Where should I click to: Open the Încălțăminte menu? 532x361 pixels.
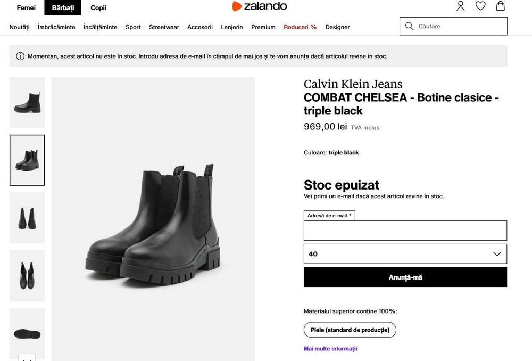click(x=100, y=27)
